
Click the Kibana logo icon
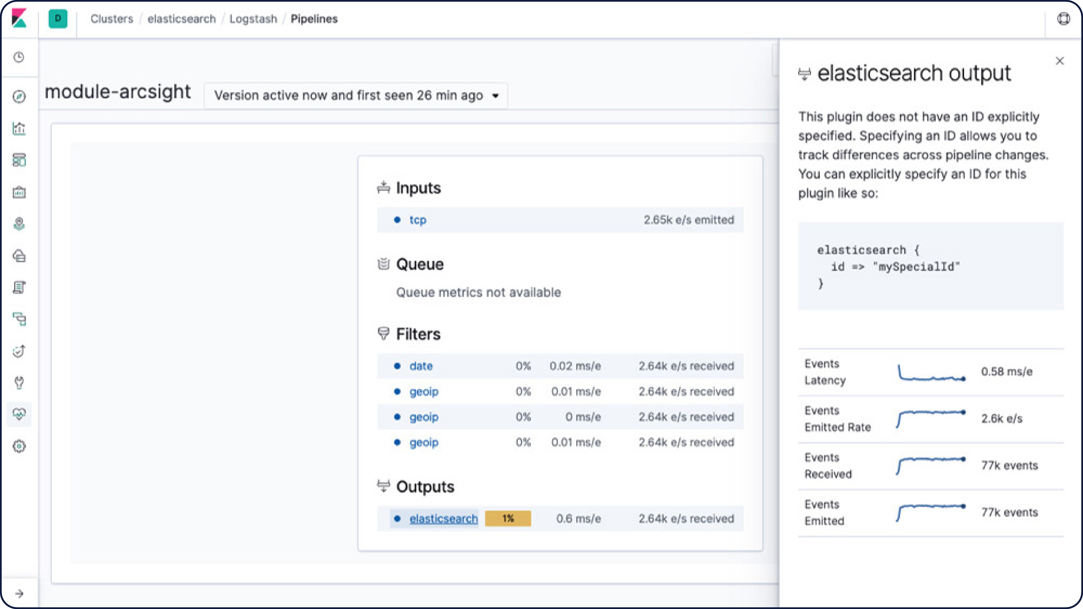point(19,19)
